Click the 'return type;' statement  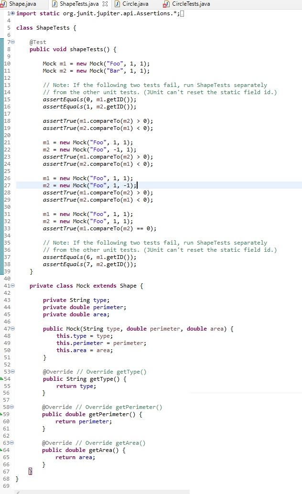coord(76,386)
